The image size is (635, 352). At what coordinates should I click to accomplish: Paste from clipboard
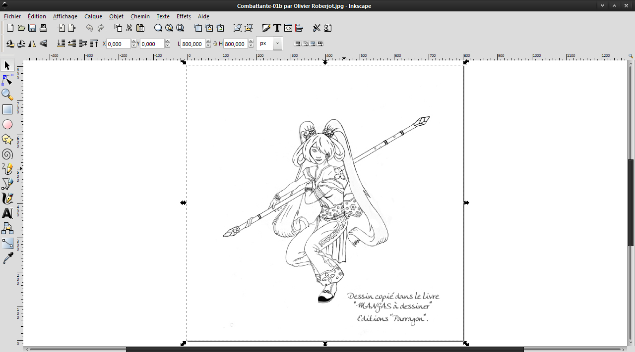(140, 28)
